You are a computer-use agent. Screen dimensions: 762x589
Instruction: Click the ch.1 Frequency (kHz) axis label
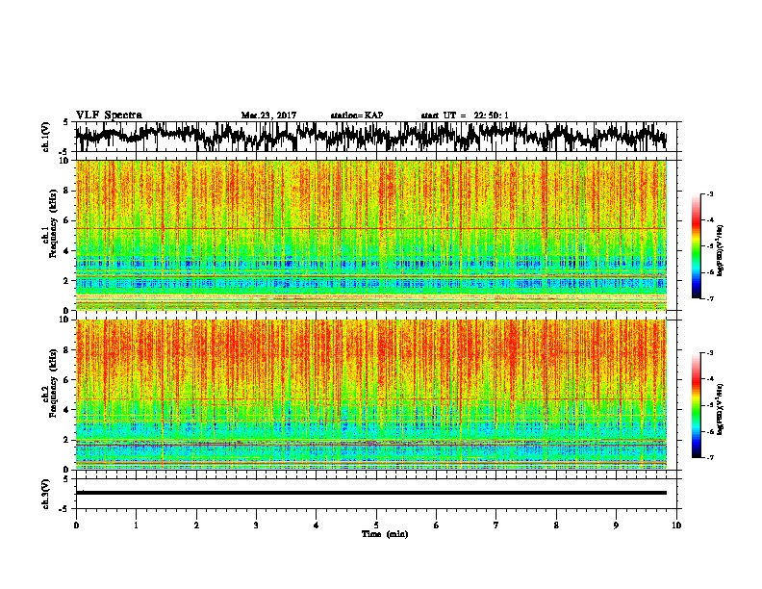(x=54, y=223)
